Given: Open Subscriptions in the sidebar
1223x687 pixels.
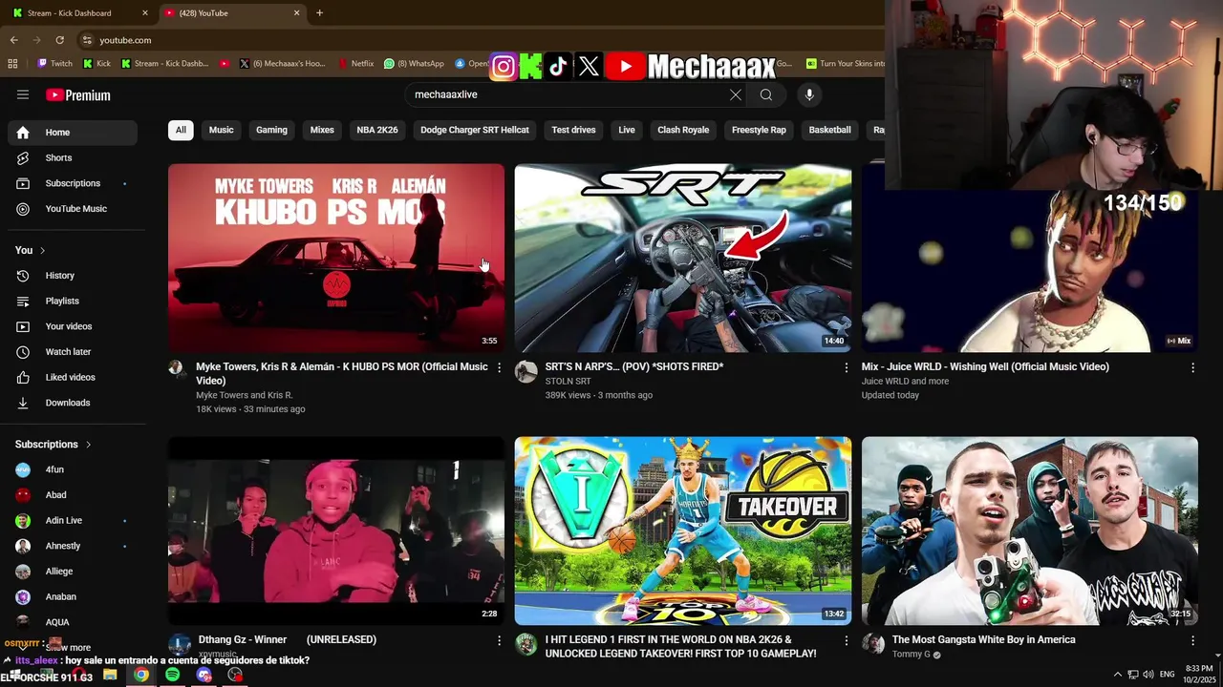Looking at the screenshot, I should [73, 183].
